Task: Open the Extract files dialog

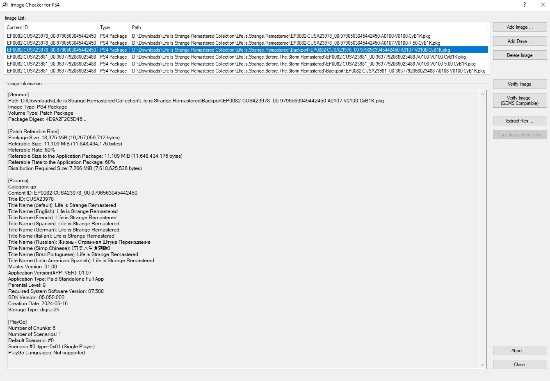Action: click(520, 121)
